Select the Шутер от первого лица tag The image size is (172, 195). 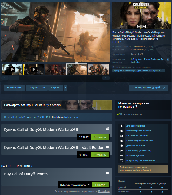click(x=124, y=71)
